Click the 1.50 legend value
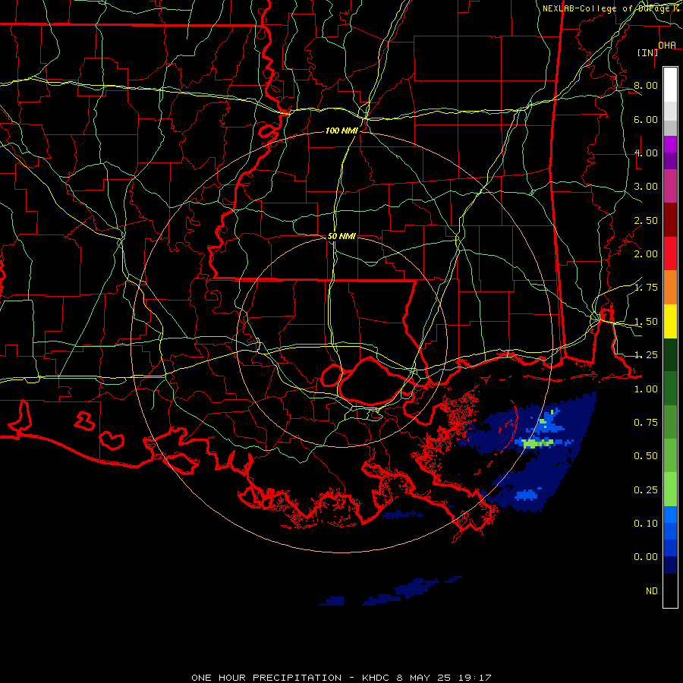This screenshot has width=683, height=683. coord(646,322)
